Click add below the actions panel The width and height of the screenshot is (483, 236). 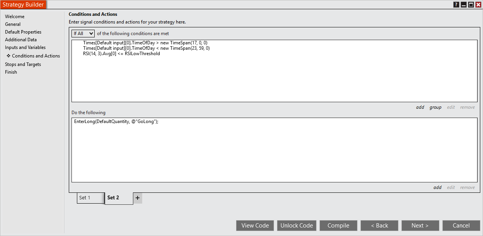[x=437, y=187]
